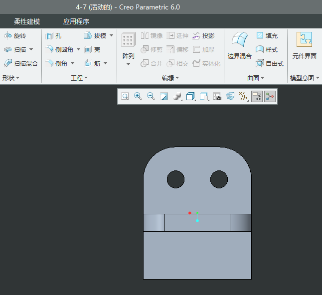The image size is (322, 295).
Task: Expand the 倒圆角 (Round) dropdown arrow
Action: coord(78,50)
